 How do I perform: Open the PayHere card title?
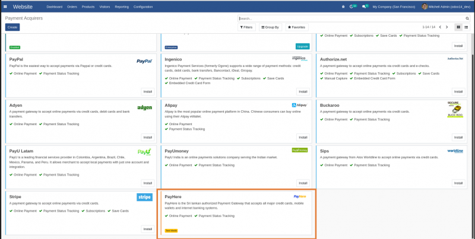pos(173,197)
